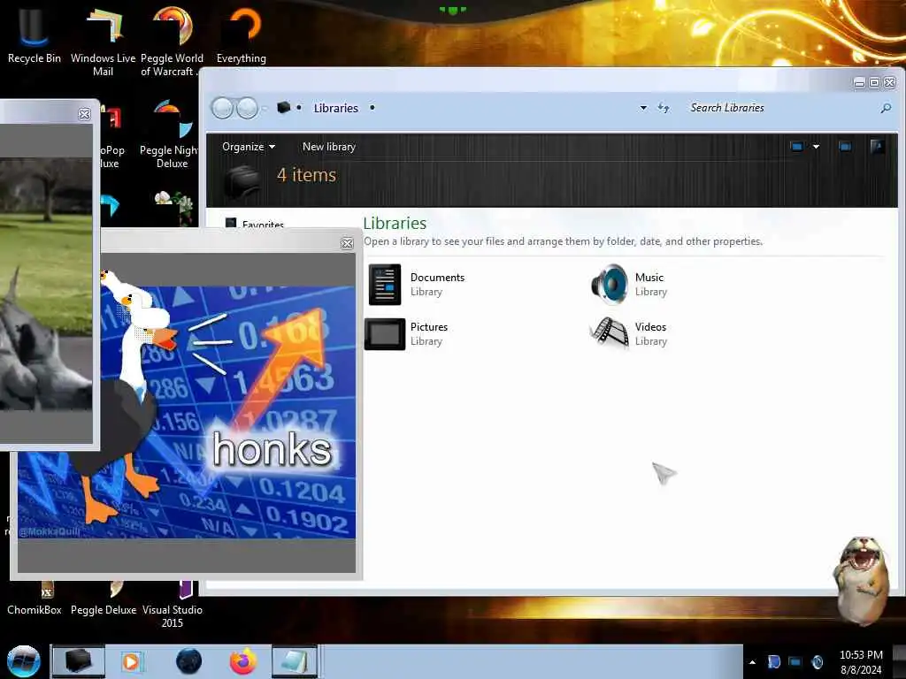Open the Music library
The height and width of the screenshot is (679, 906).
click(629, 284)
